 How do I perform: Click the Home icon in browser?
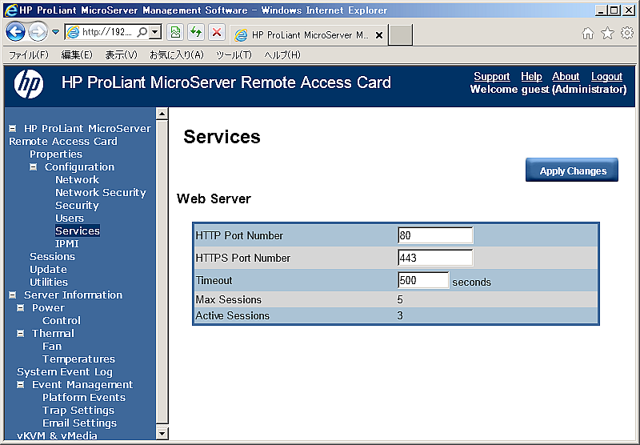[588, 33]
